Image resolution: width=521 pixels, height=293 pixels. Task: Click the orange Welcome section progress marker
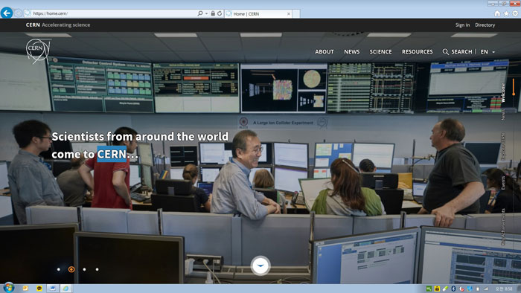pos(514,87)
